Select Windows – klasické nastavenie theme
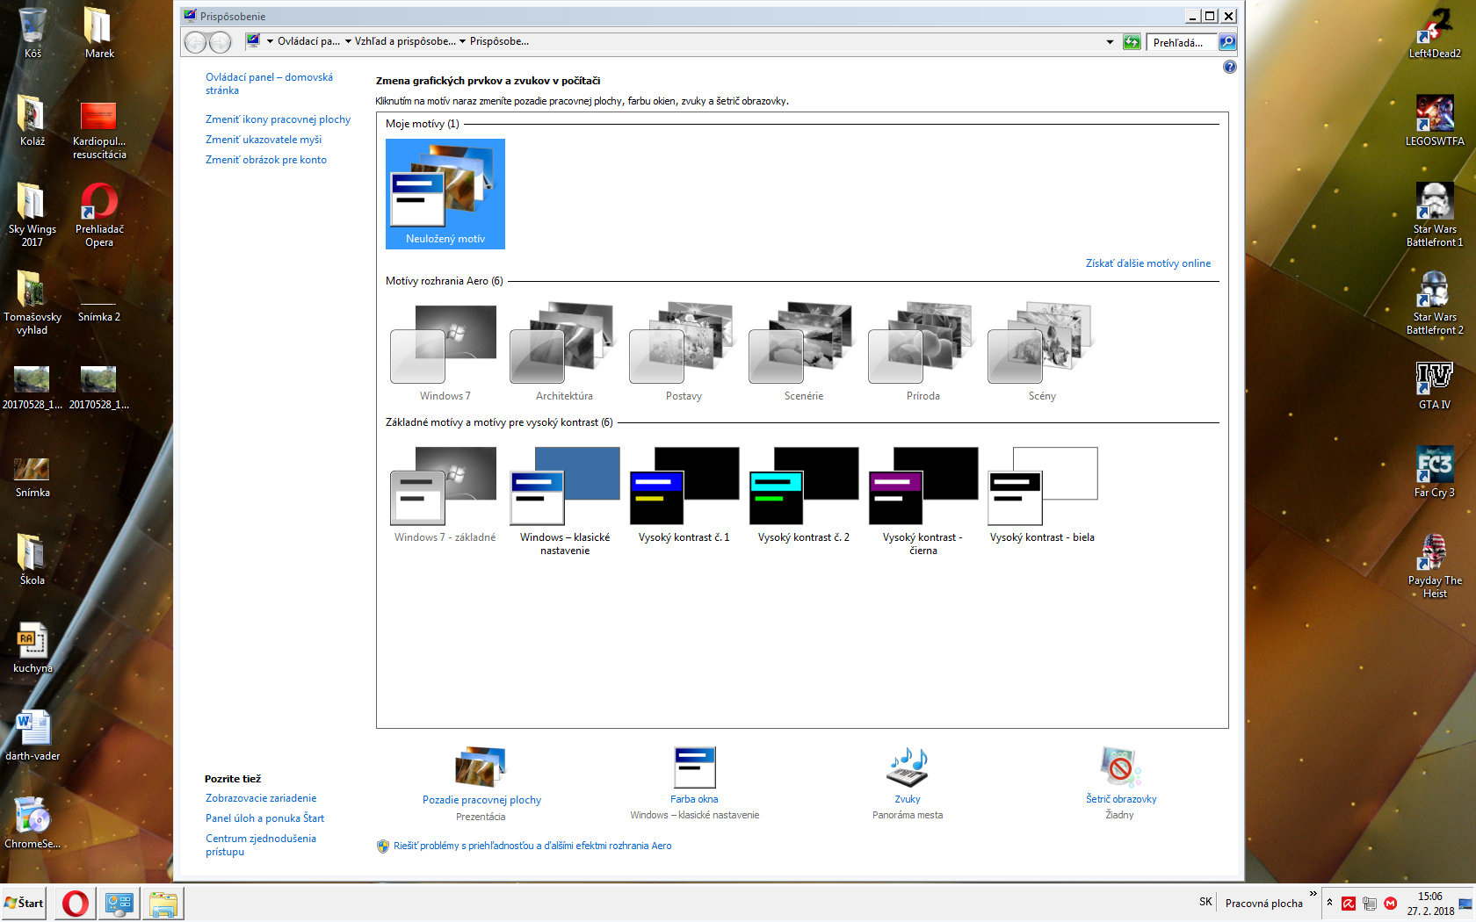 pos(565,501)
